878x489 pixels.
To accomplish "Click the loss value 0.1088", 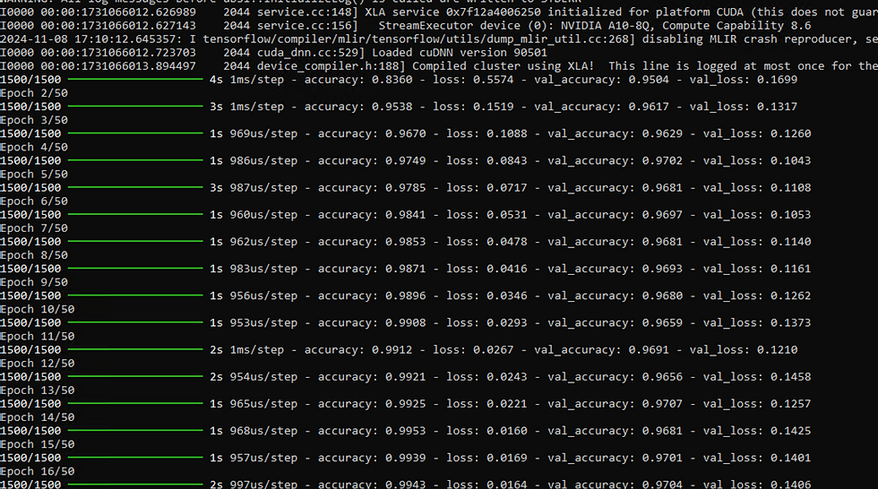I will (x=507, y=133).
